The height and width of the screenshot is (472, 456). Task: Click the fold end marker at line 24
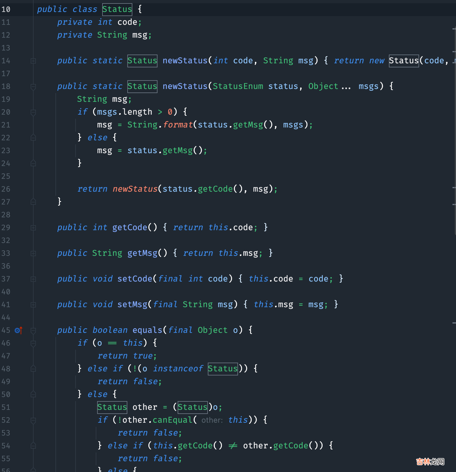click(x=33, y=163)
